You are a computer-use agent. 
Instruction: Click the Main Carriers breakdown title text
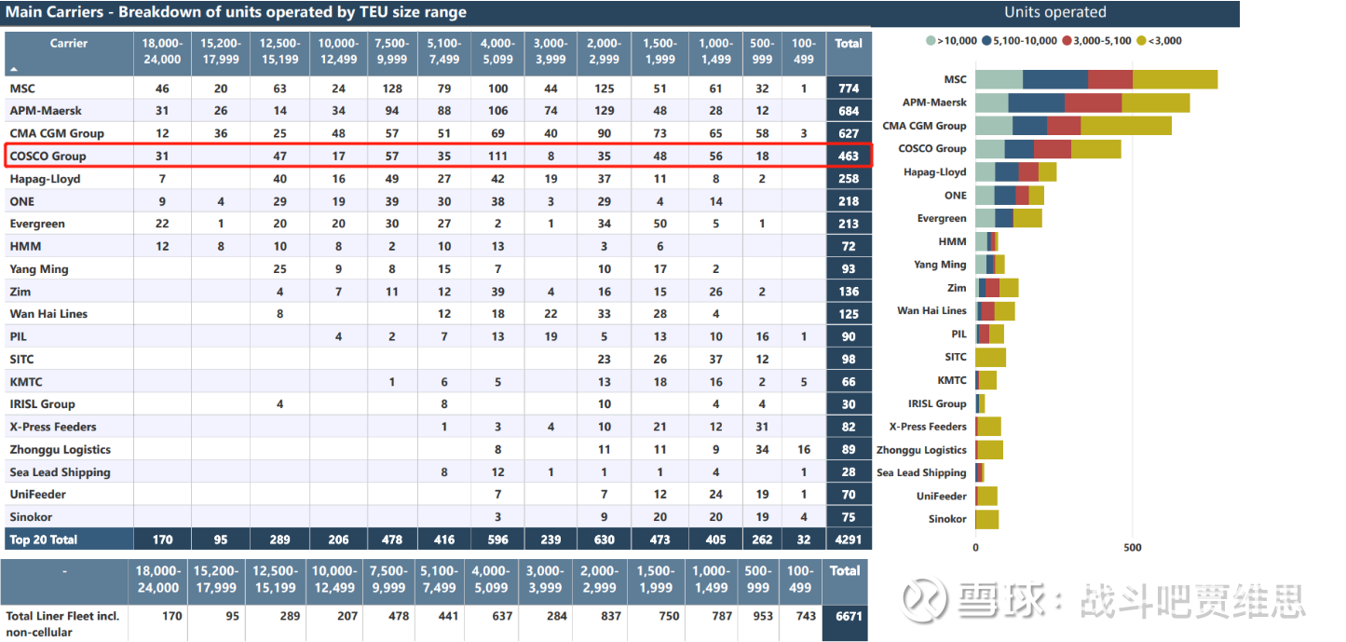(x=237, y=12)
